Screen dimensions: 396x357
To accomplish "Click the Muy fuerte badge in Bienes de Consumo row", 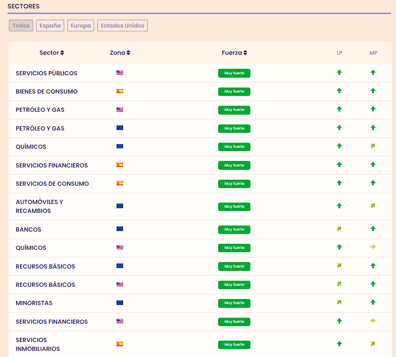I will [x=234, y=92].
